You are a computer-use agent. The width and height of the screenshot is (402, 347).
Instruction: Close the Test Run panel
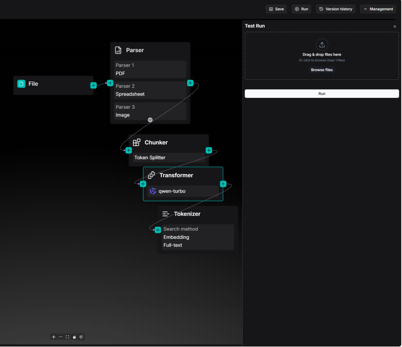point(395,26)
